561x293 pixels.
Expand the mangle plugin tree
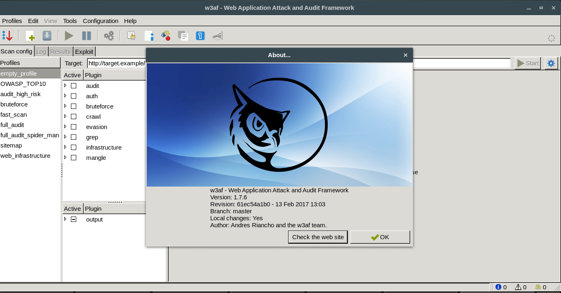click(65, 157)
